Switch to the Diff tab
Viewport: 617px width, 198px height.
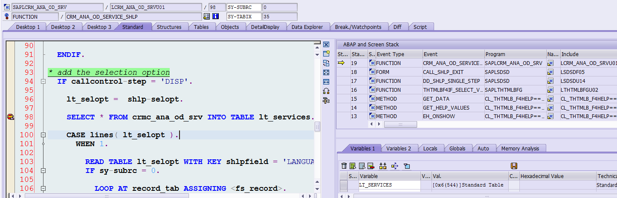tap(397, 27)
